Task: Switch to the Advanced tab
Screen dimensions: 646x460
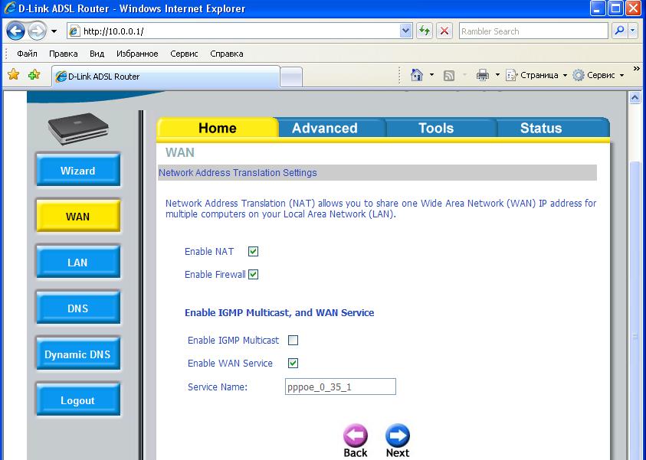Action: click(325, 128)
